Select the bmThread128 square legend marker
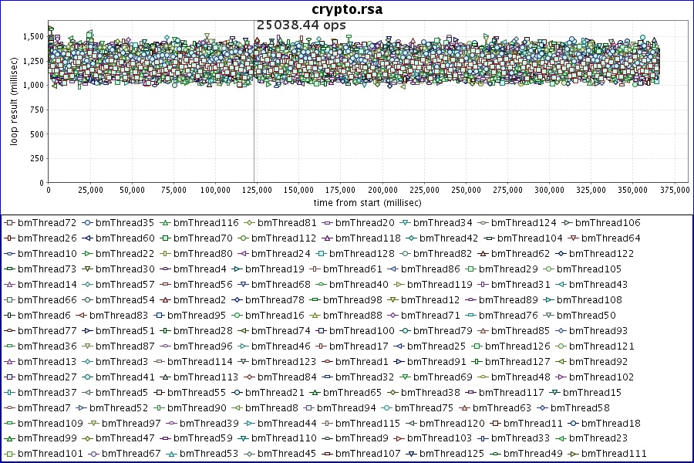The height and width of the screenshot is (463, 694). pyautogui.click(x=321, y=254)
